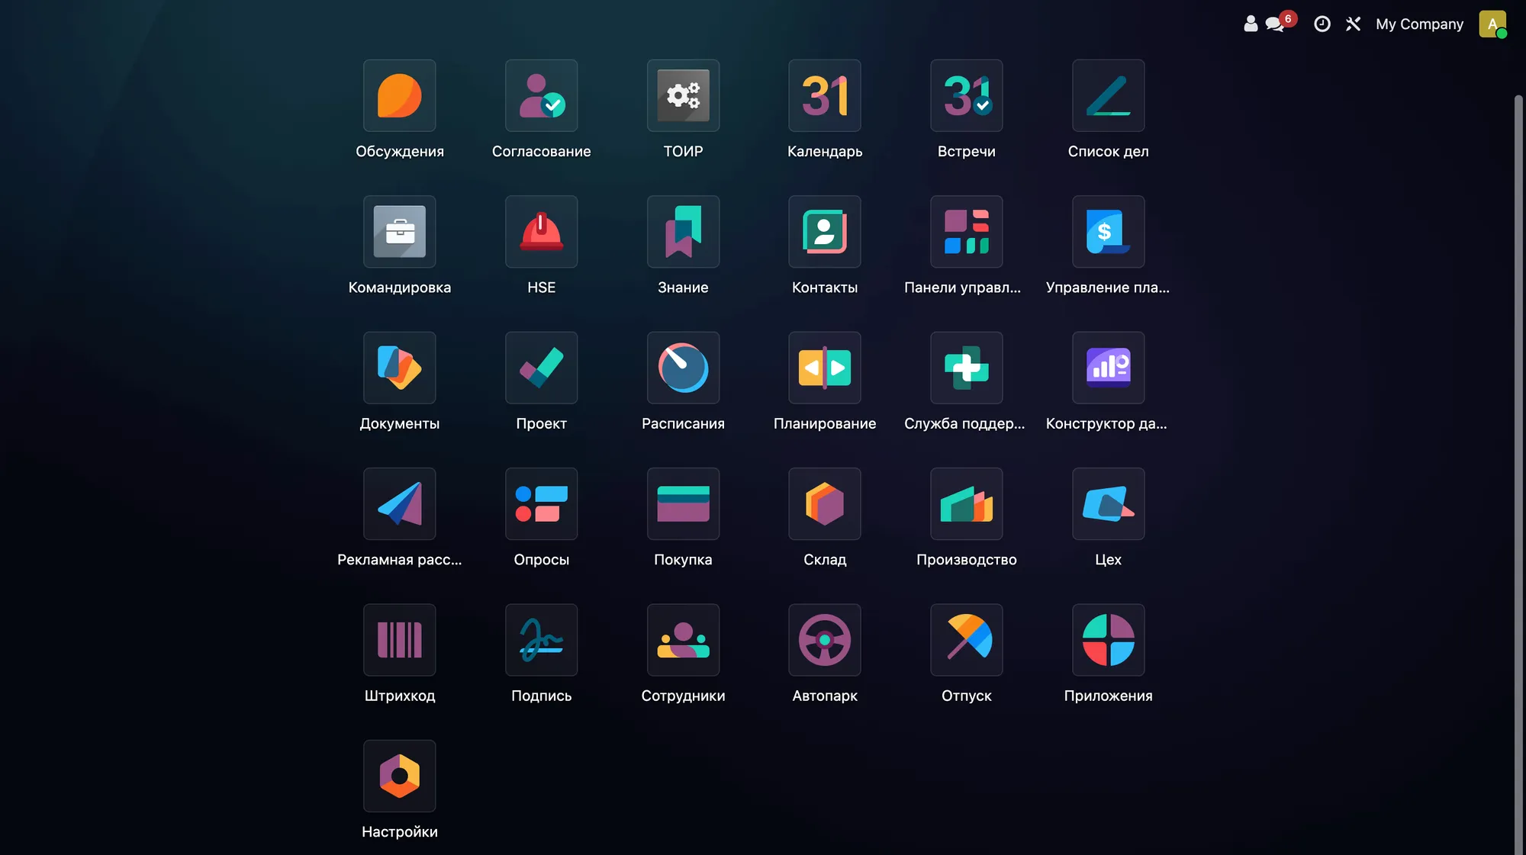
Task: Open the Обсуждения app
Action: pyautogui.click(x=399, y=95)
